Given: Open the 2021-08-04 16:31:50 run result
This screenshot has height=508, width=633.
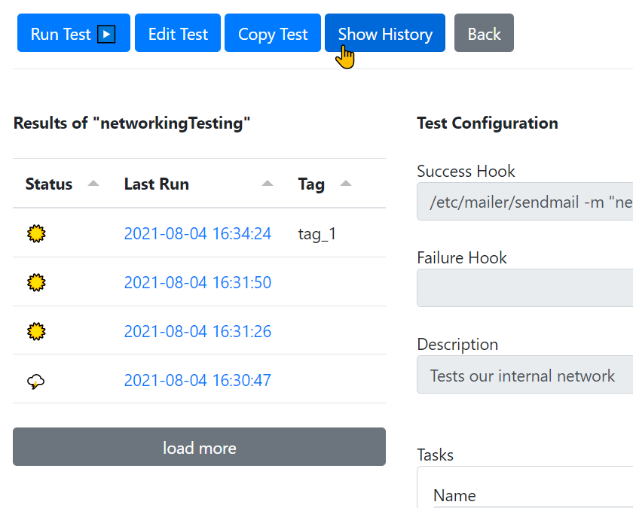Looking at the screenshot, I should pos(197,283).
